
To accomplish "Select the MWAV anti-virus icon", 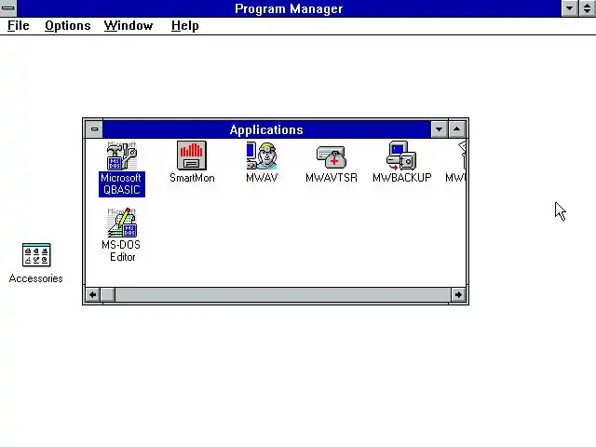I will 262,156.
